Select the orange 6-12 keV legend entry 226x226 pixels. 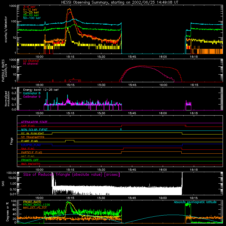(x=30, y=10)
